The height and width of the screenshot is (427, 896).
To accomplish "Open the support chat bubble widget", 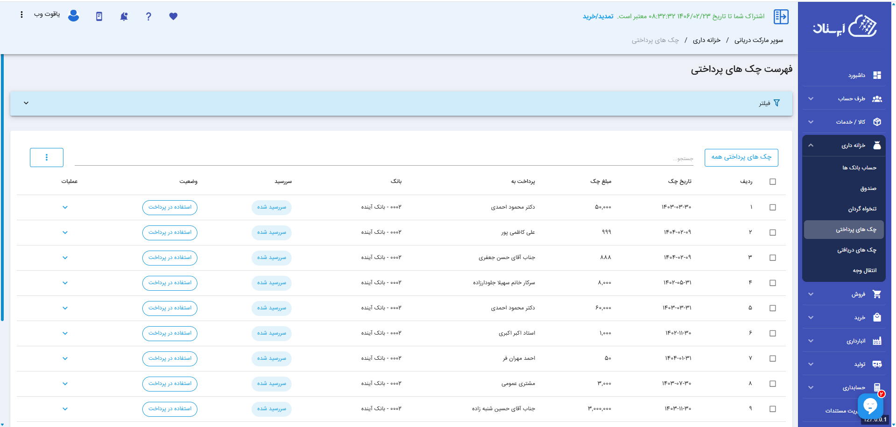I will 870,406.
